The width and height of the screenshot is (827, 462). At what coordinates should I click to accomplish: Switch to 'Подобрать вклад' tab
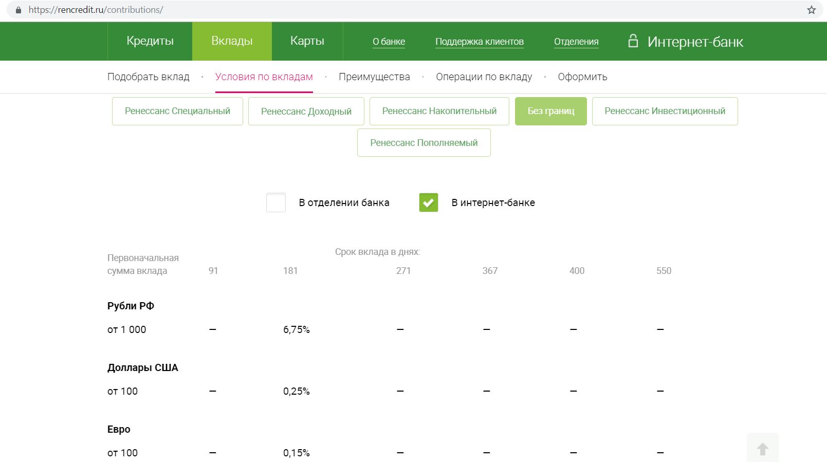(x=149, y=77)
